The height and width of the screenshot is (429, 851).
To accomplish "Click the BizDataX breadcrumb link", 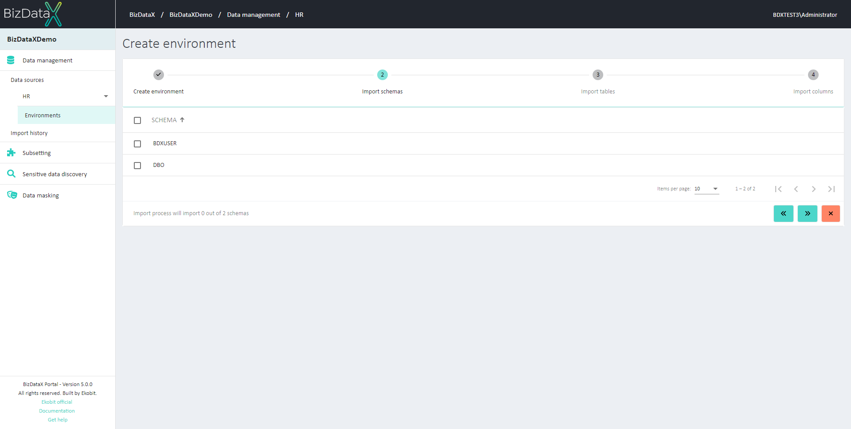I will pos(142,15).
